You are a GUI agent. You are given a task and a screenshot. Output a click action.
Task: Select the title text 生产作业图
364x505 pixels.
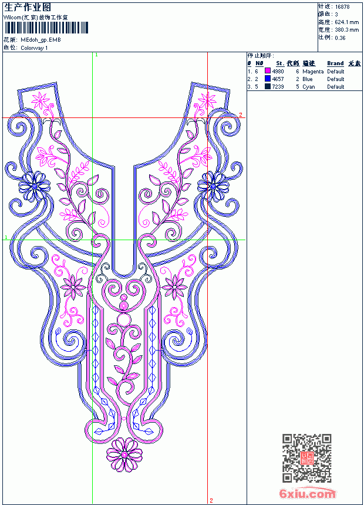pos(28,8)
